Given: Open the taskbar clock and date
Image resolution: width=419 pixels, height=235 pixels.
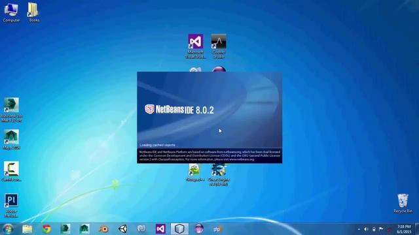Looking at the screenshot, I should click(404, 229).
